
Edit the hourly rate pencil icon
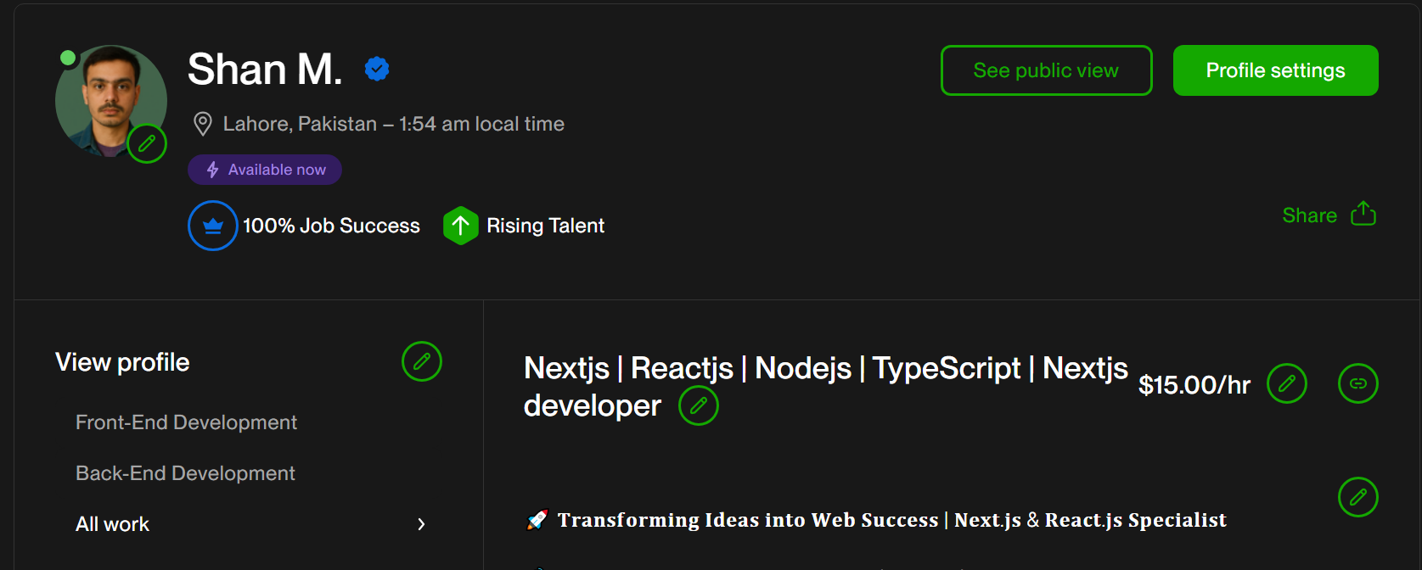[x=1286, y=383]
